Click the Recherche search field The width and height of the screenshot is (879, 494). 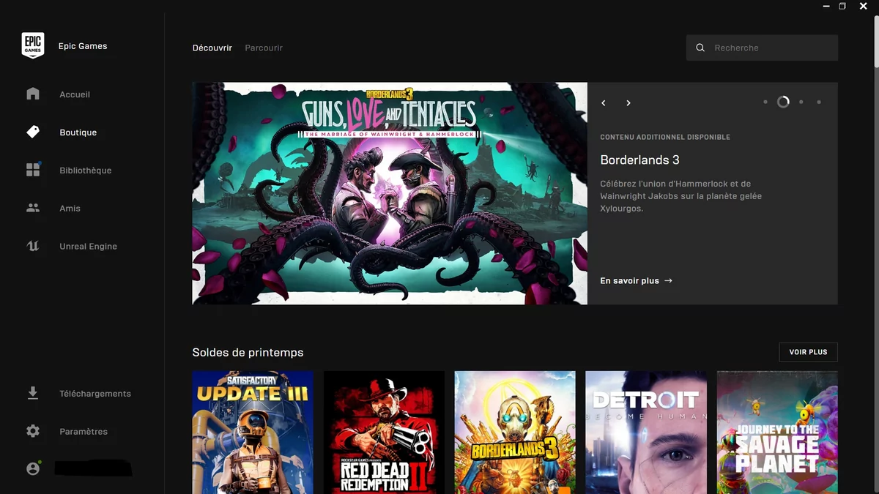pos(762,48)
